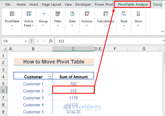Click the Tools ribbon icon

click(124, 14)
